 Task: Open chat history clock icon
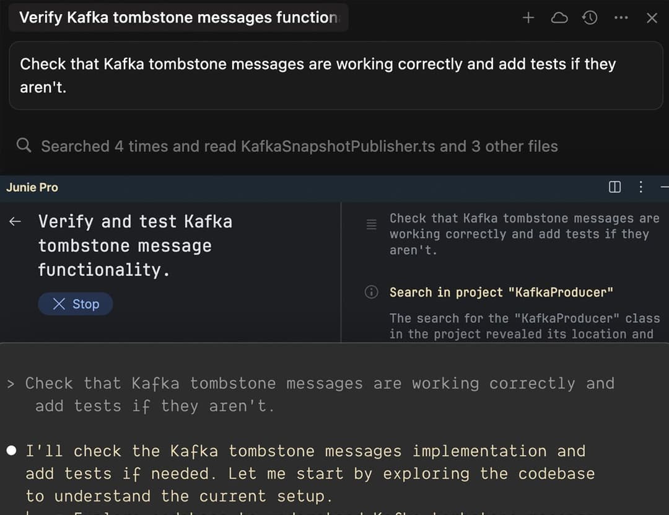(x=590, y=18)
